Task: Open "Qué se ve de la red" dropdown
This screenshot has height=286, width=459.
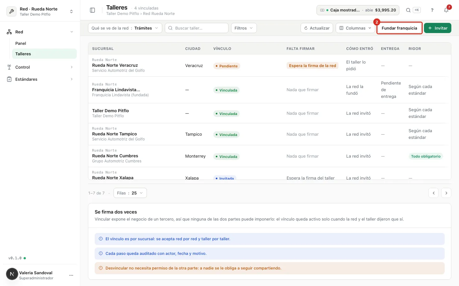Action: click(x=125, y=28)
